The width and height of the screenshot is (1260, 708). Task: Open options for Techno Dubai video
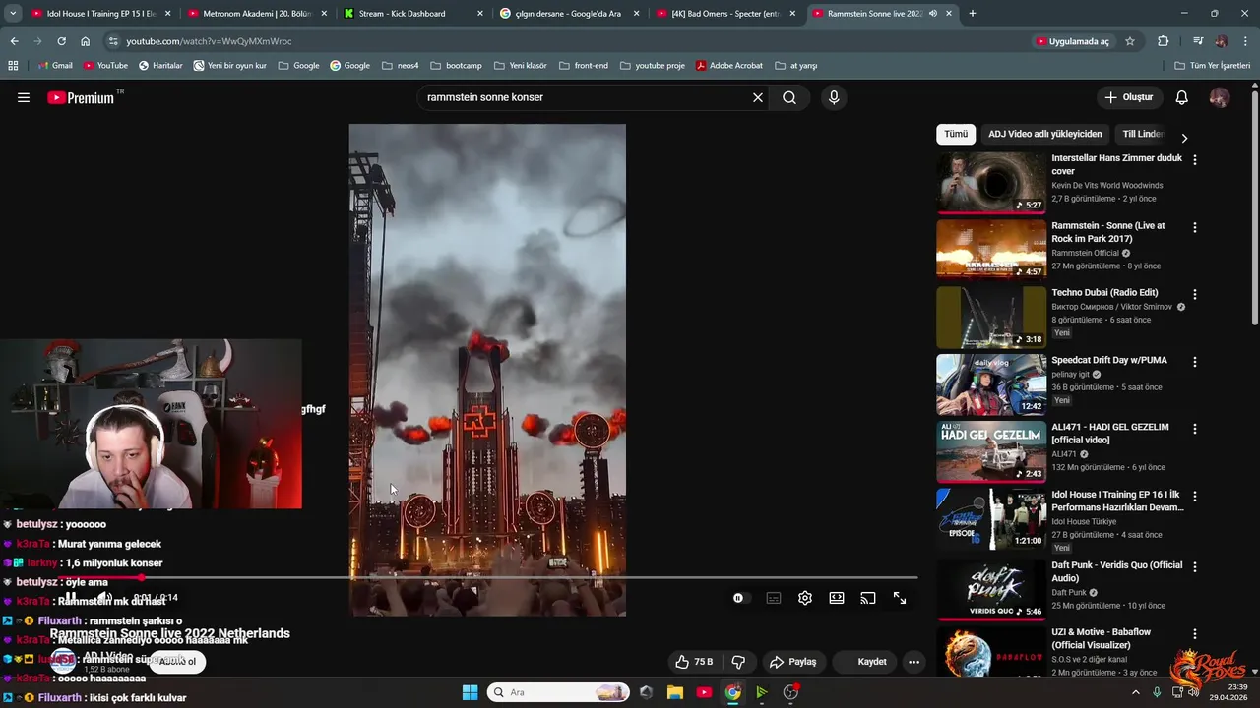pyautogui.click(x=1195, y=294)
